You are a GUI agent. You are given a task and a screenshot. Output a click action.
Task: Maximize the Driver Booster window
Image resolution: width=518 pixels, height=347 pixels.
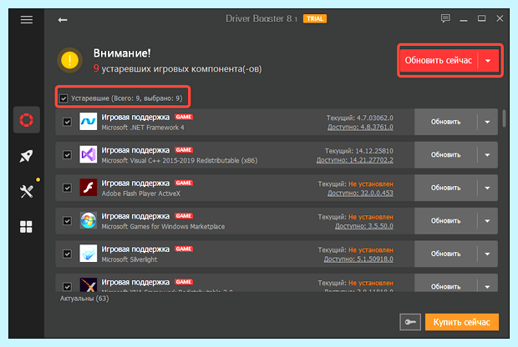(x=482, y=18)
